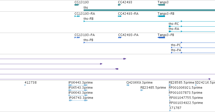
Task: Select the CG13193 gene arrow glyph
Action: point(77,5)
